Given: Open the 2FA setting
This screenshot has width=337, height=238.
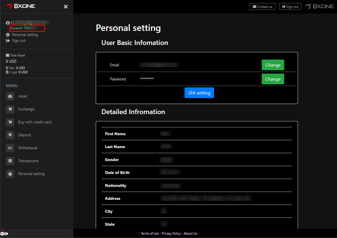Looking at the screenshot, I should tap(199, 93).
